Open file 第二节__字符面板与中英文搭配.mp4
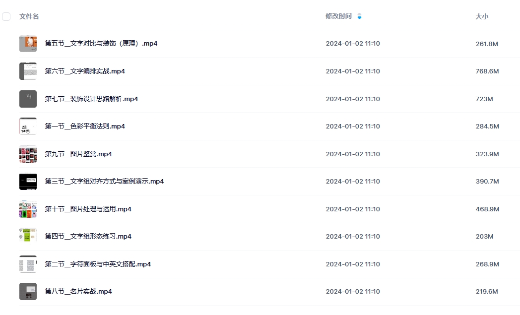 (x=98, y=264)
